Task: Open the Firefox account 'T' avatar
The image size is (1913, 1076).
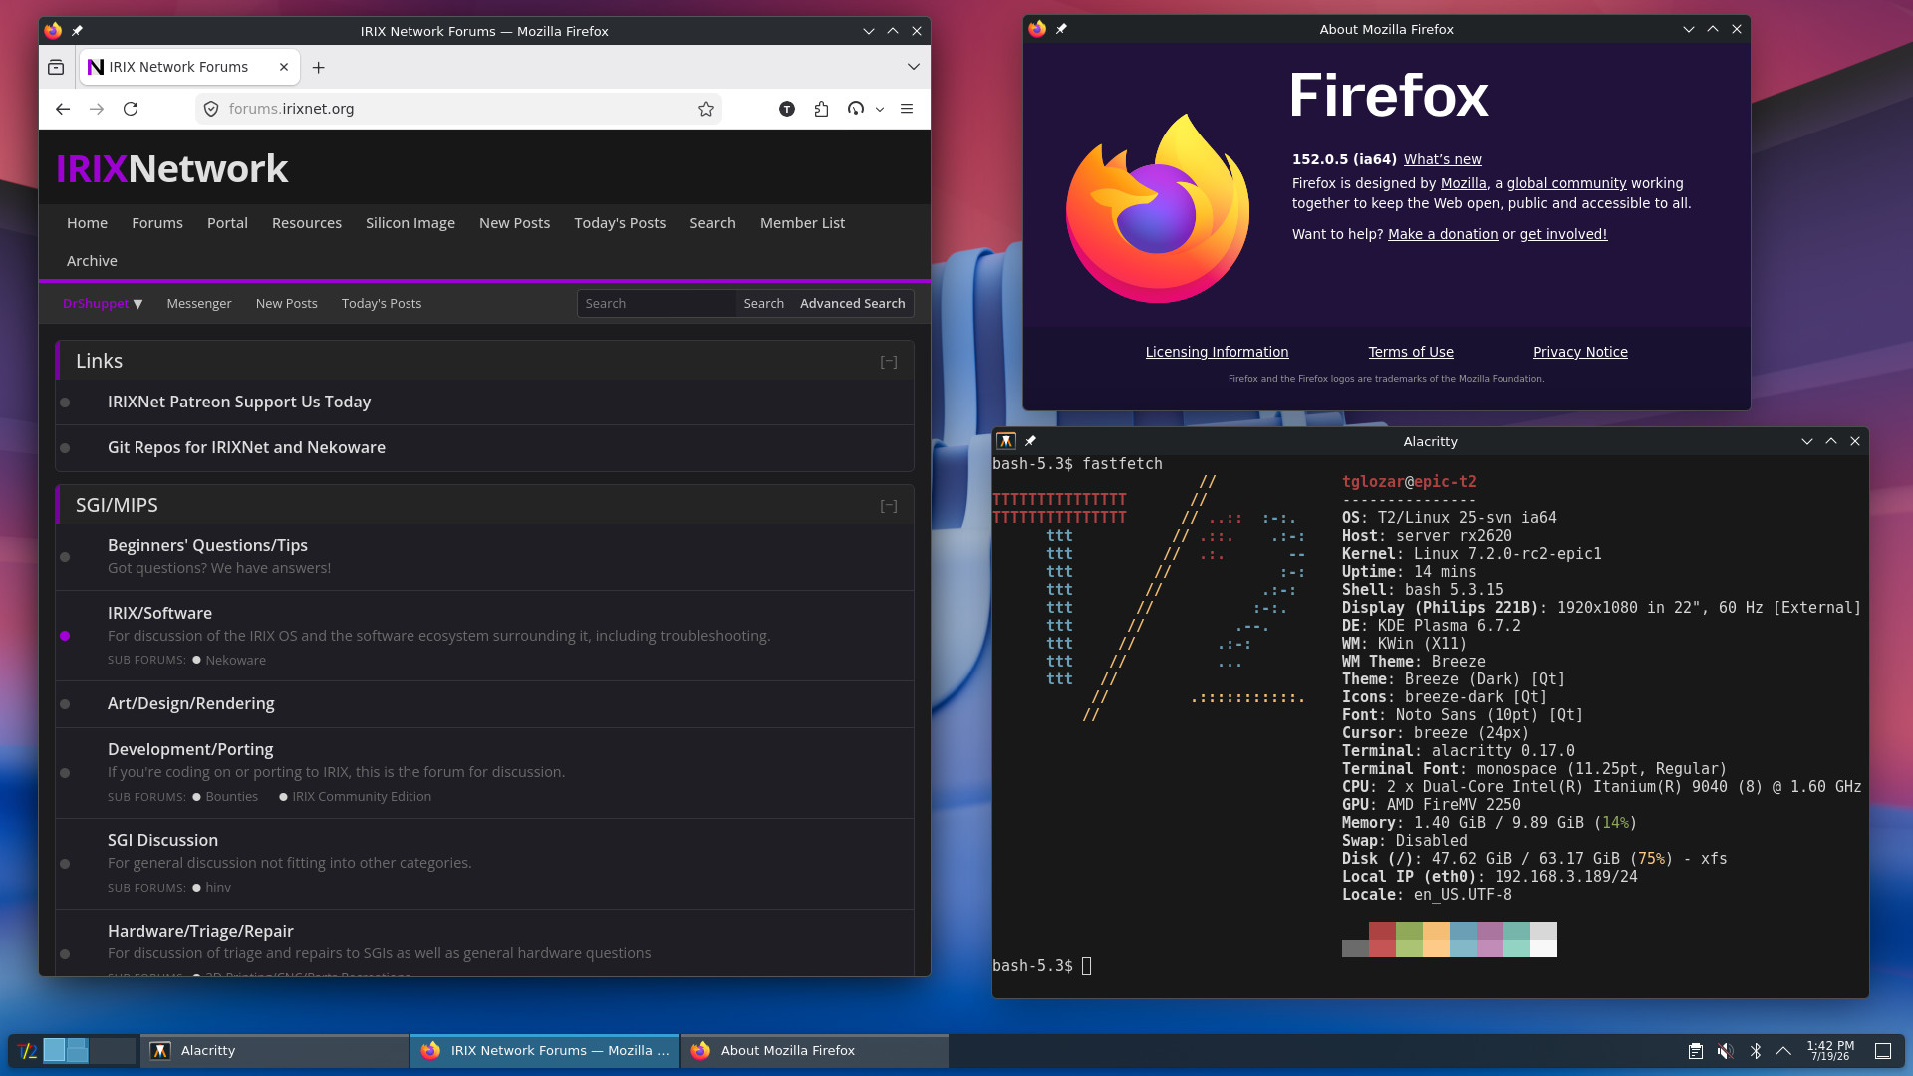Action: [x=787, y=109]
